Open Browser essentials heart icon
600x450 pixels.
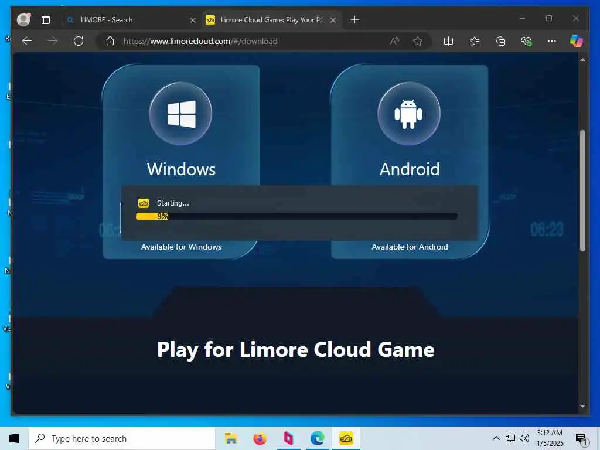(x=527, y=41)
